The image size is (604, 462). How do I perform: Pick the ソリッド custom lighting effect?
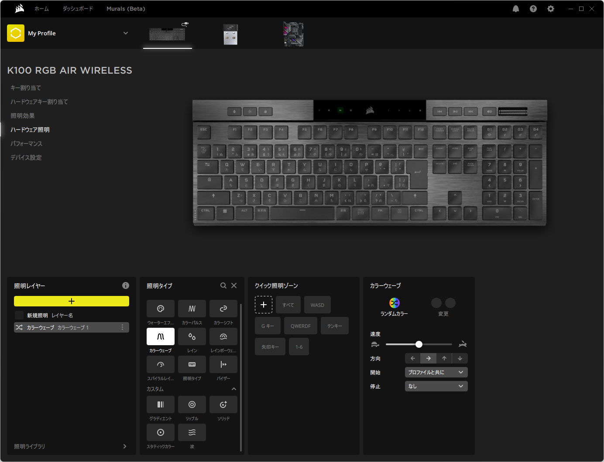[223, 404]
